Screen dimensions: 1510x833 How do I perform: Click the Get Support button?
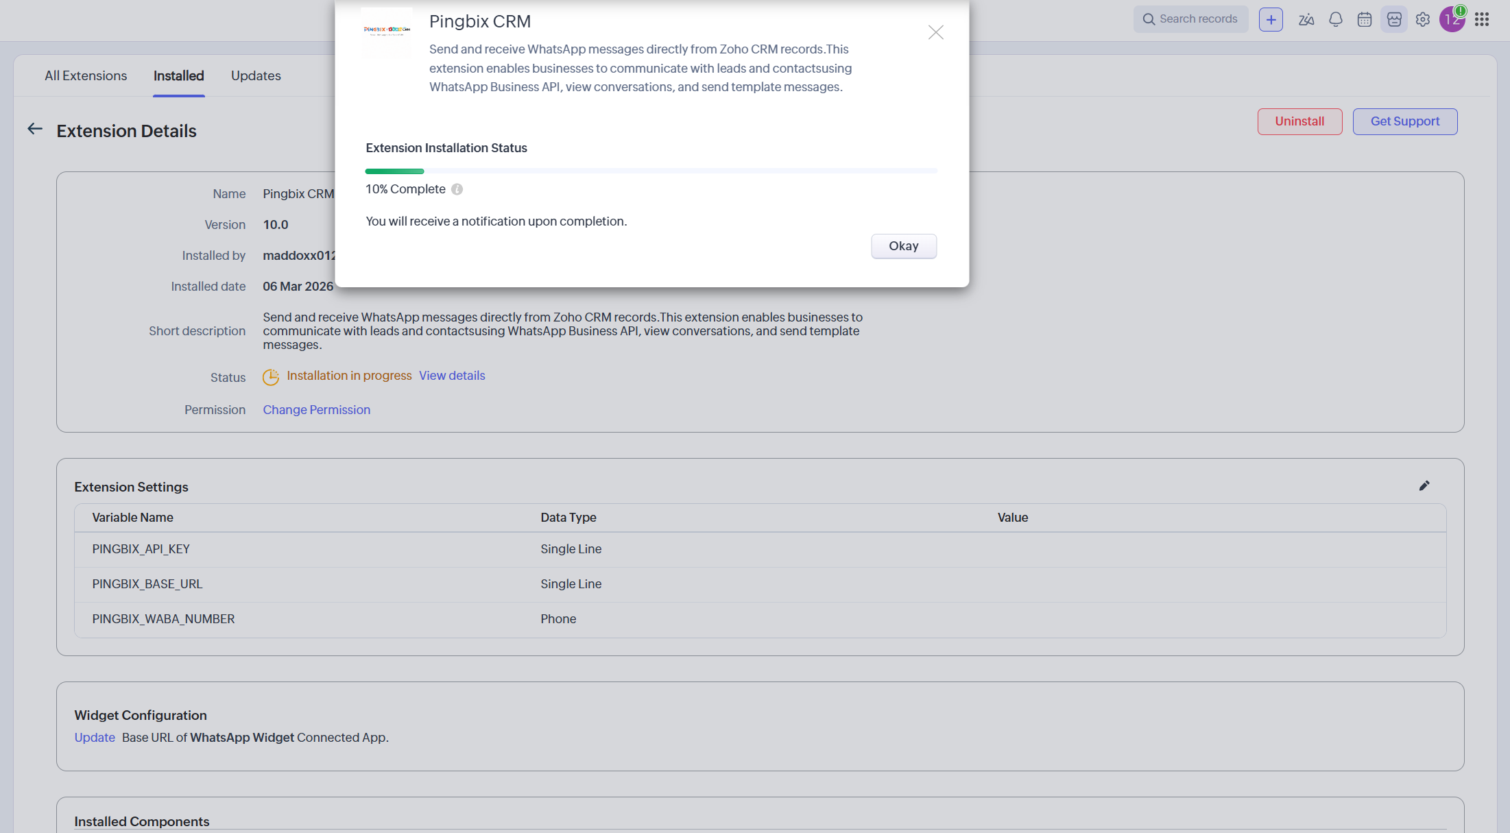pyautogui.click(x=1404, y=121)
